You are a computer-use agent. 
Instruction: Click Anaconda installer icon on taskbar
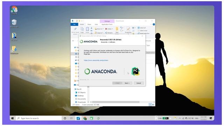(98, 118)
